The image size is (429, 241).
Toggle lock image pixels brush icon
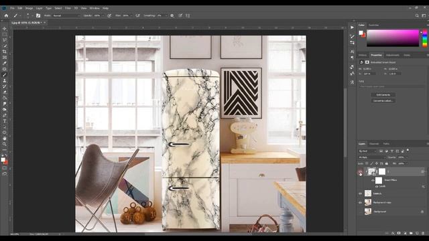click(371, 163)
